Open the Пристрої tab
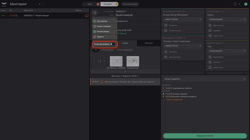This screenshot has width=250, height=140. tap(149, 43)
